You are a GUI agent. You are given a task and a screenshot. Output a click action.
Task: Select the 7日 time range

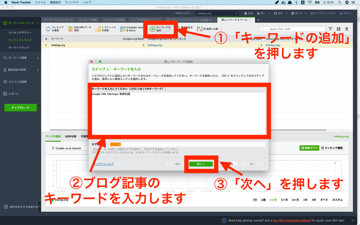255,200
